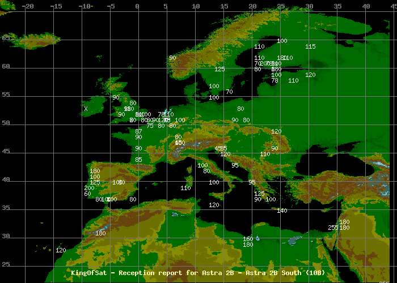Click the 90 label in Norway
The width and height of the screenshot is (397, 283).
[x=172, y=58]
